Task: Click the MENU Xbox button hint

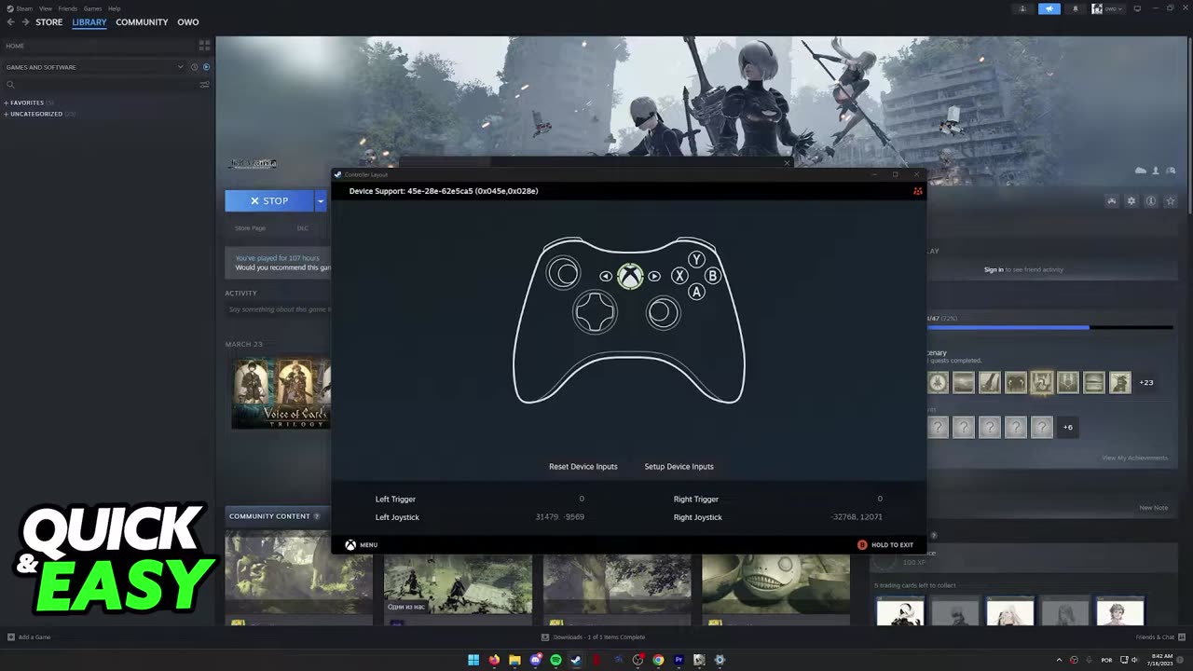Action: click(362, 545)
